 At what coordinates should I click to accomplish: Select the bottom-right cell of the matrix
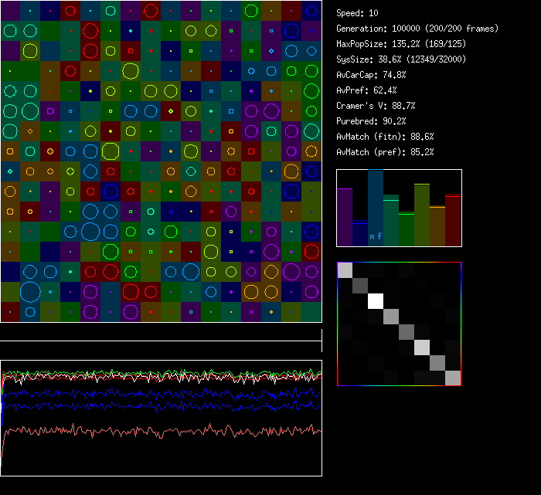pyautogui.click(x=453, y=378)
